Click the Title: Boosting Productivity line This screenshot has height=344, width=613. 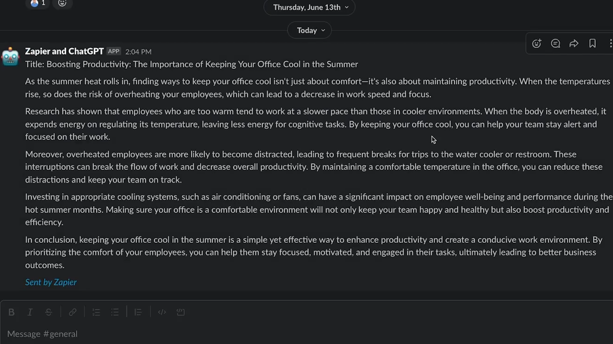point(192,64)
